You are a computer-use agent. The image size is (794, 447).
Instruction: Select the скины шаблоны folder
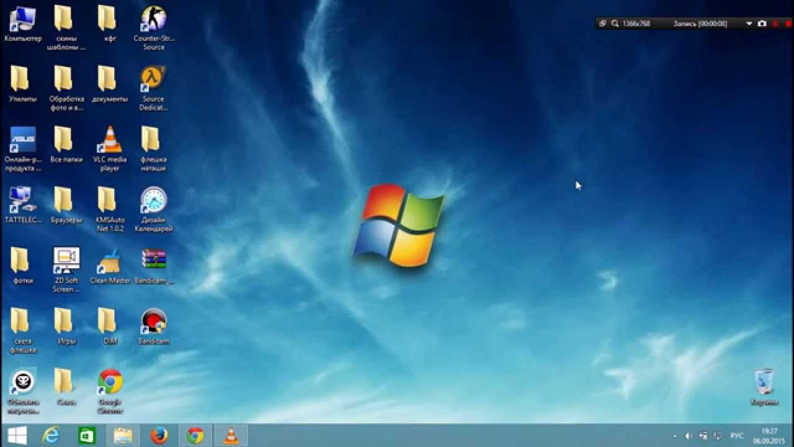(x=66, y=28)
